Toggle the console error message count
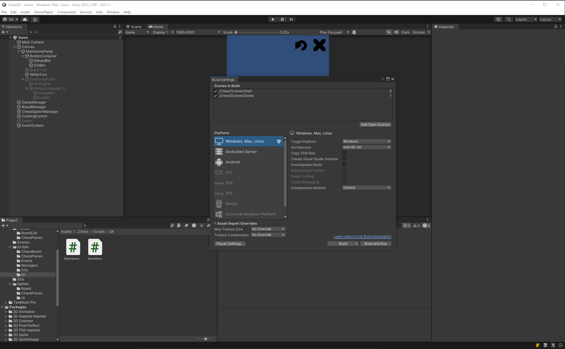The height and width of the screenshot is (349, 565). coord(426,226)
